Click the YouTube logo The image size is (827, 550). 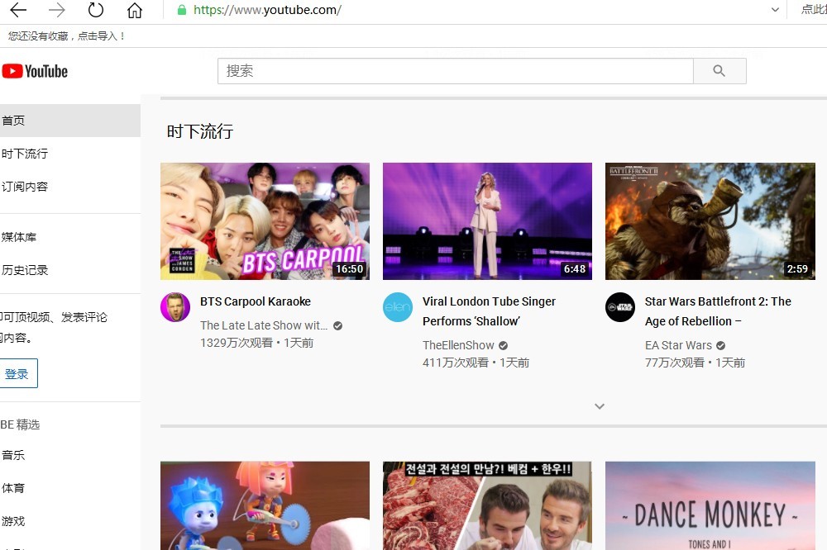click(35, 71)
